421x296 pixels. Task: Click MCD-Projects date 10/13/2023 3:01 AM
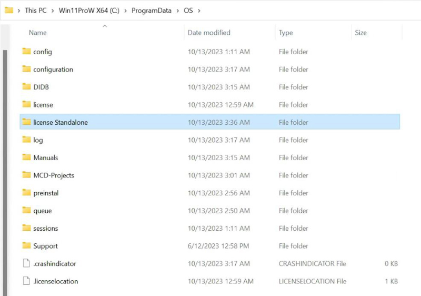pyautogui.click(x=219, y=175)
